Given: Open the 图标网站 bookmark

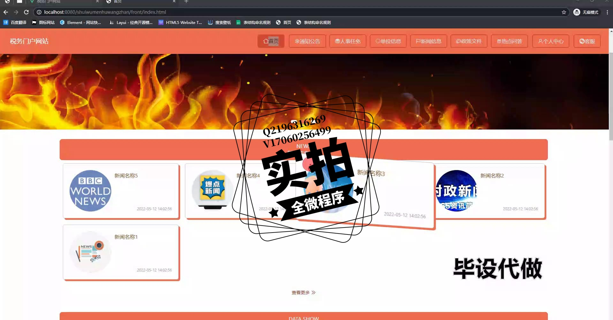Looking at the screenshot, I should tap(43, 22).
